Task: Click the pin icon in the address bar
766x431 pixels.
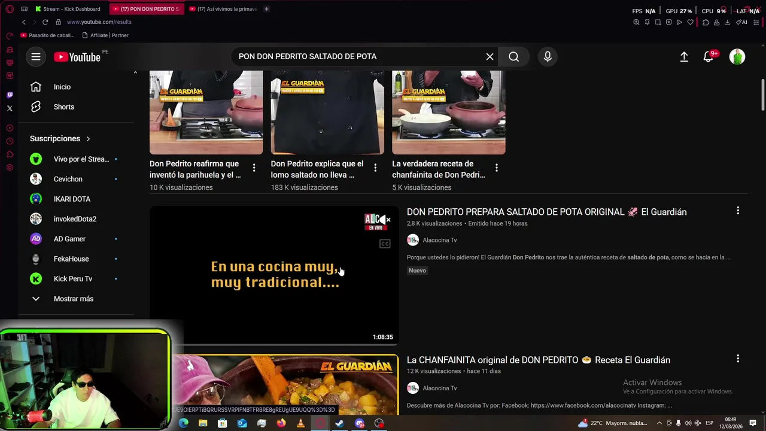Action: tap(647, 22)
